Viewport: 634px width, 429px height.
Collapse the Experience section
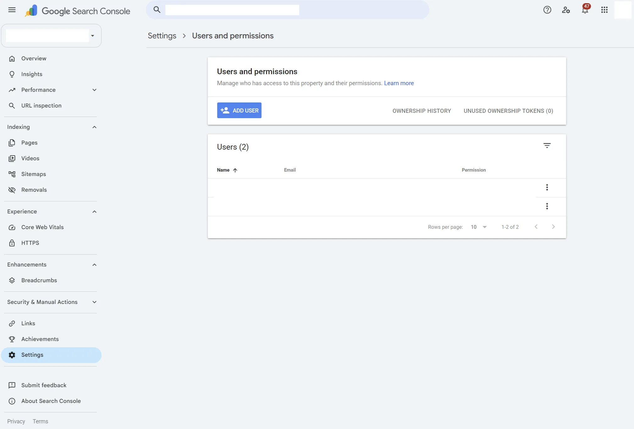(94, 212)
